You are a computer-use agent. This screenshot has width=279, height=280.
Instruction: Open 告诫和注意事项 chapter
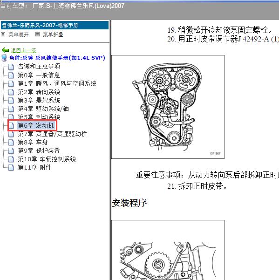39,67
